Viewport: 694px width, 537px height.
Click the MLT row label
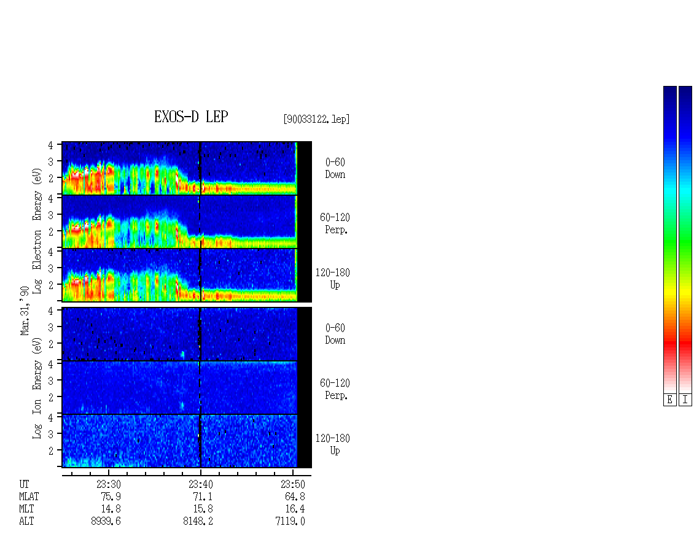[x=26, y=509]
